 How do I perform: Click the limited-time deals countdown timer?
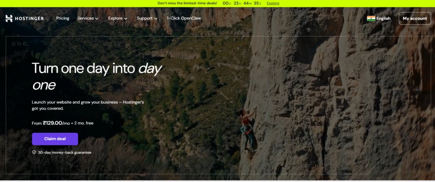(241, 3)
